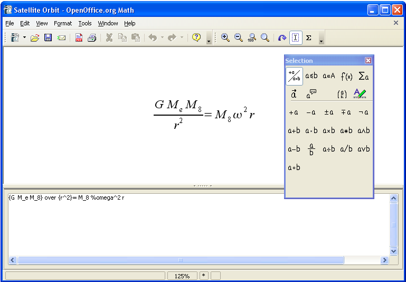Insert the a+b addition operator

pos(294,130)
